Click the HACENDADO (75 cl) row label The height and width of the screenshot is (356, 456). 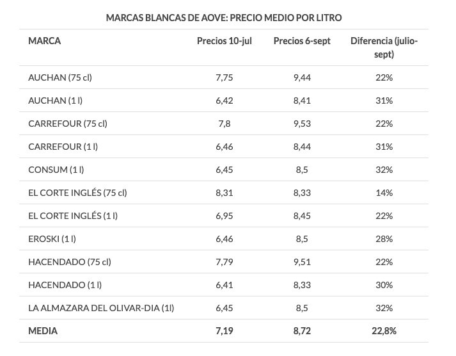click(70, 262)
